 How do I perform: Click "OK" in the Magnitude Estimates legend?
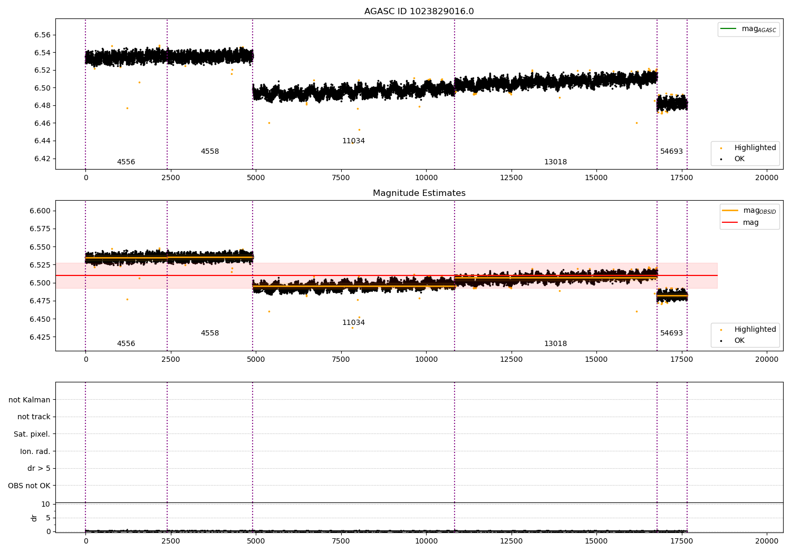coord(739,340)
